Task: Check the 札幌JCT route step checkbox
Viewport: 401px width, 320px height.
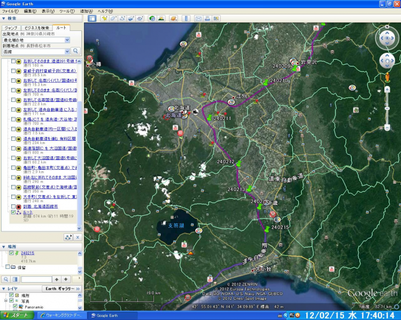Action: coord(13,119)
